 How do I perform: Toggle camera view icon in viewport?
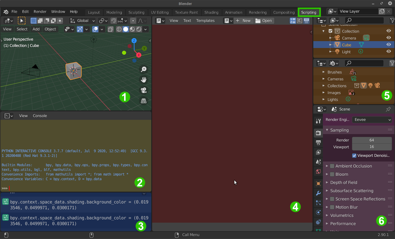click(144, 90)
